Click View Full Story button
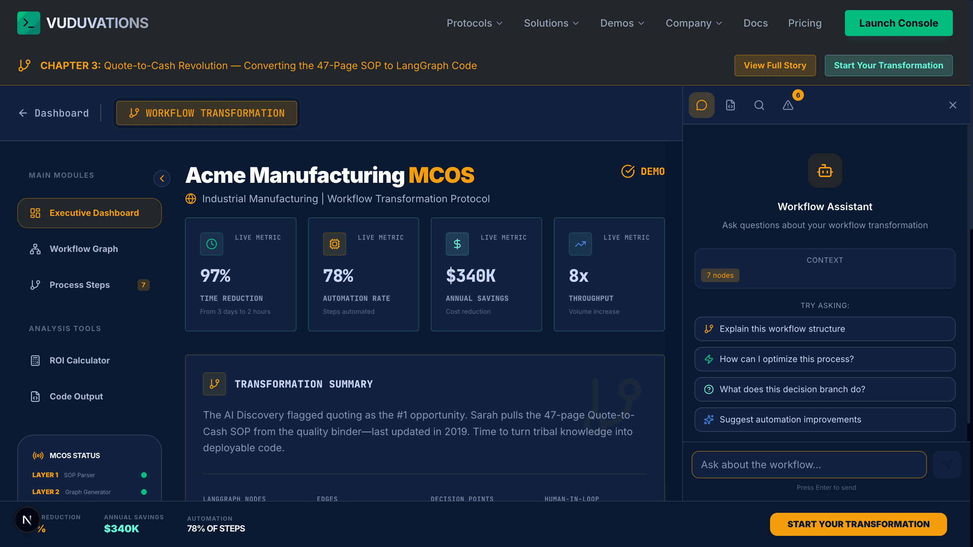The image size is (973, 547). coord(775,65)
